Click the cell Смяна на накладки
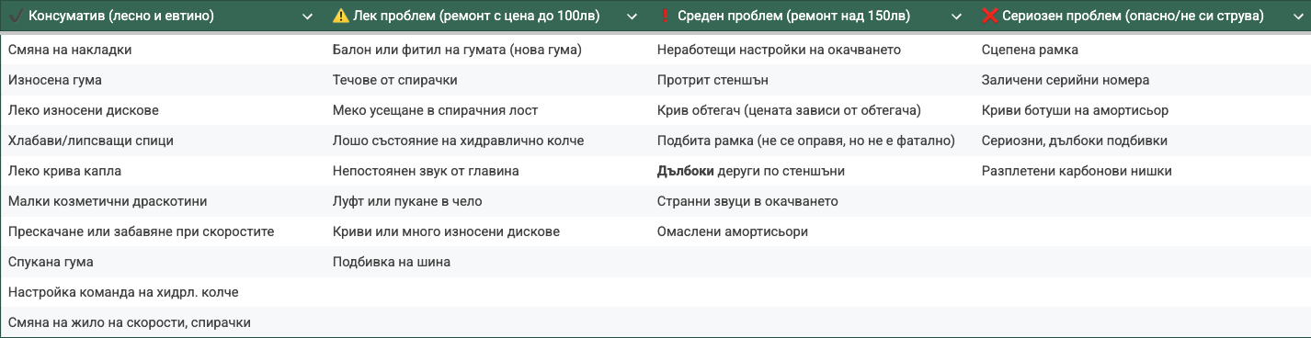Viewport: 1311px width, 338px height. pyautogui.click(x=163, y=50)
